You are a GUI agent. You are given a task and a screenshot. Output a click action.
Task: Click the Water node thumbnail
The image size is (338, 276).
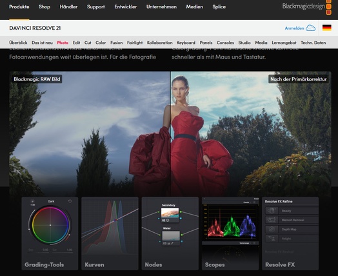[171, 236]
